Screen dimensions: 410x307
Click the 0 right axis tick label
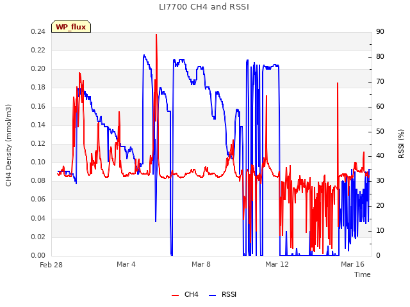point(378,255)
